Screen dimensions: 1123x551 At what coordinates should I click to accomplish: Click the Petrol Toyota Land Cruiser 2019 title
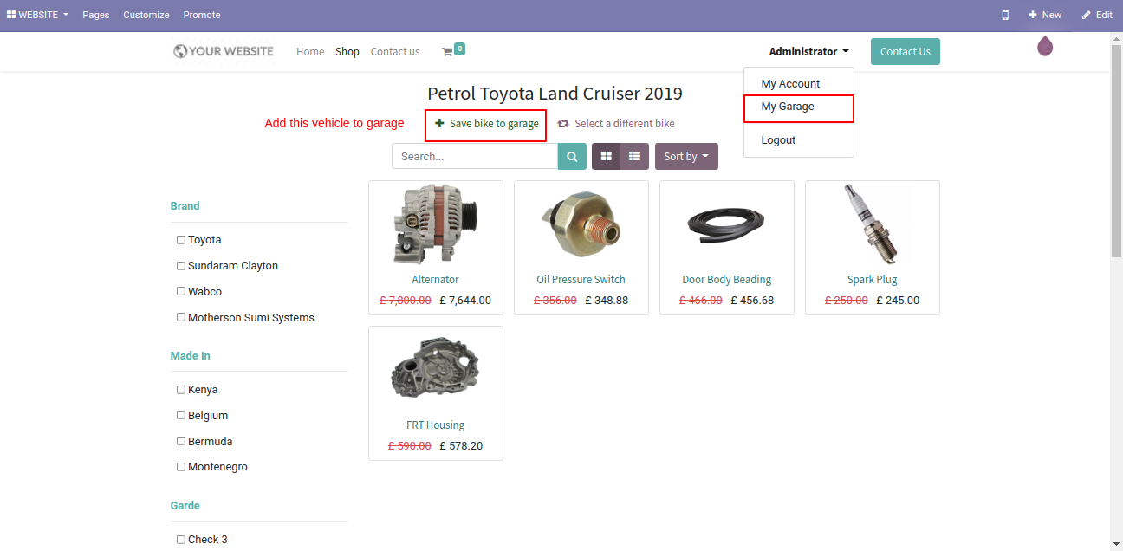click(555, 94)
